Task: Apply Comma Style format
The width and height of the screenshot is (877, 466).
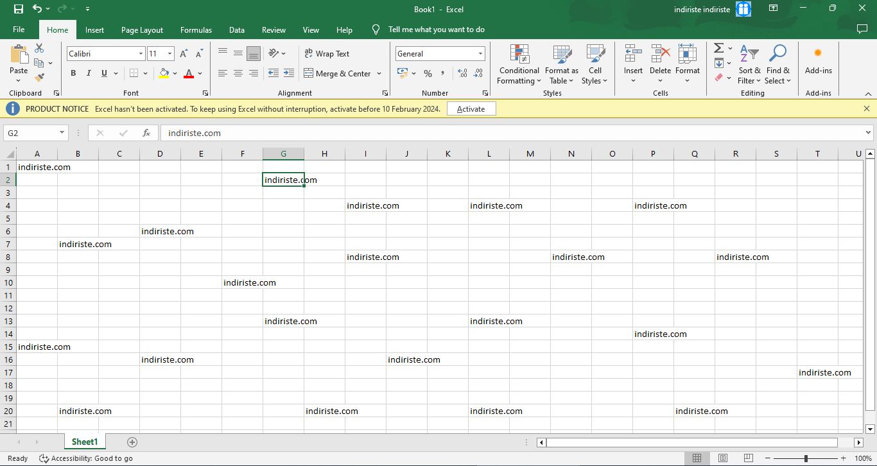Action: point(442,73)
